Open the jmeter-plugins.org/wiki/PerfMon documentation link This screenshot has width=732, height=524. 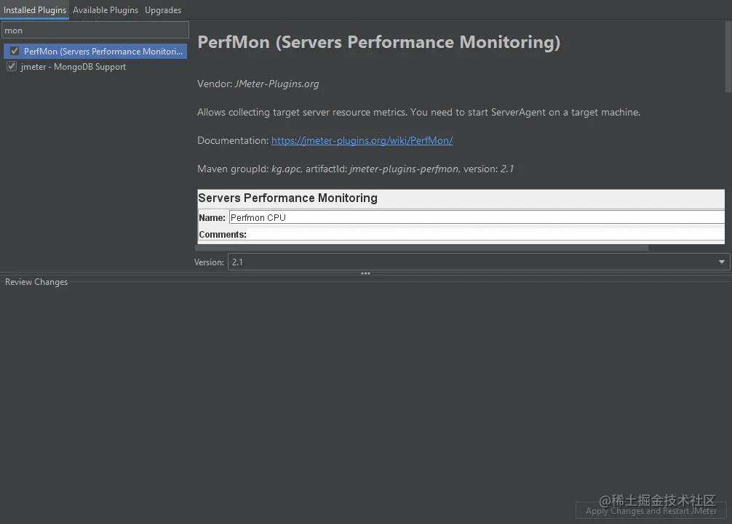[362, 140]
